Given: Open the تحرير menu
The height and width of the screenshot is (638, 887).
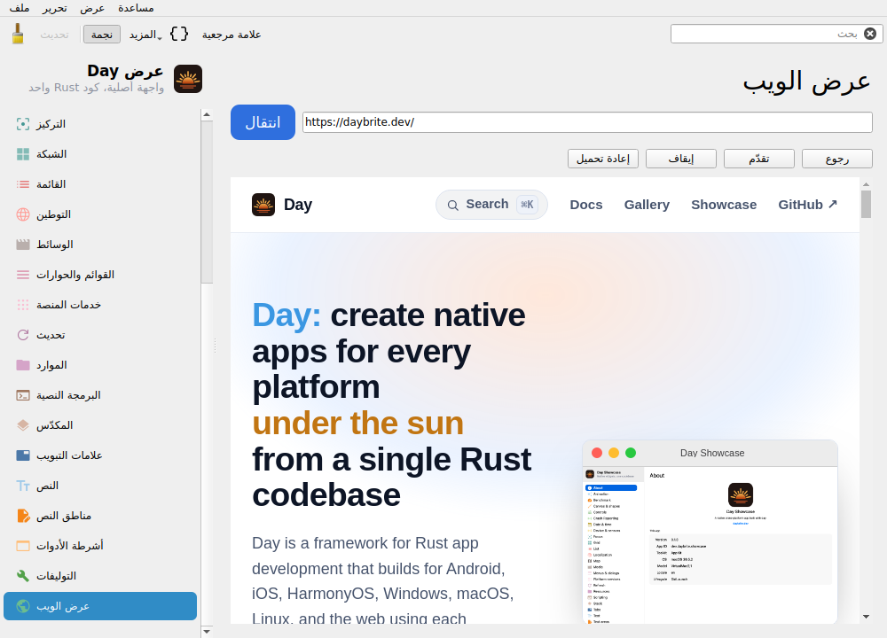Looking at the screenshot, I should click(55, 9).
